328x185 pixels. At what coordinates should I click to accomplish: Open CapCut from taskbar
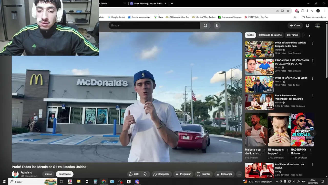(129, 182)
